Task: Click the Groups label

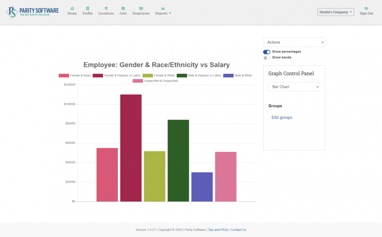Action: coord(275,106)
